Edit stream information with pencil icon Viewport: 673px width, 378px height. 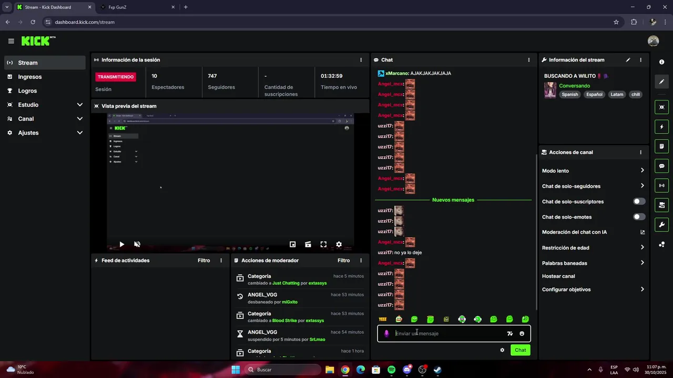pos(628,60)
